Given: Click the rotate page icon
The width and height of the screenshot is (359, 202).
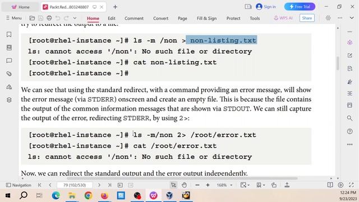Looking at the screenshot, I should click(x=274, y=185).
